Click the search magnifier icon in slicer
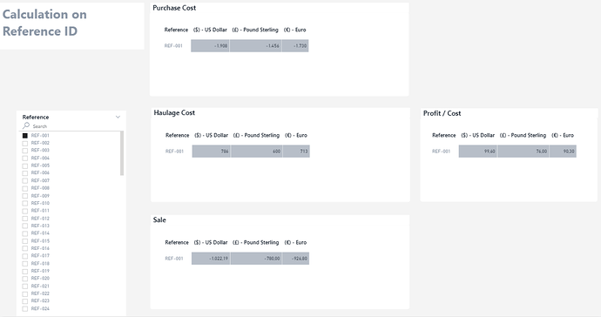The width and height of the screenshot is (601, 317). tap(26, 125)
